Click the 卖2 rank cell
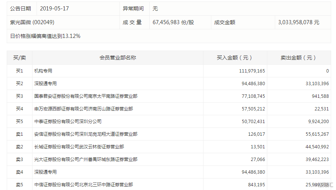 tap(19, 146)
